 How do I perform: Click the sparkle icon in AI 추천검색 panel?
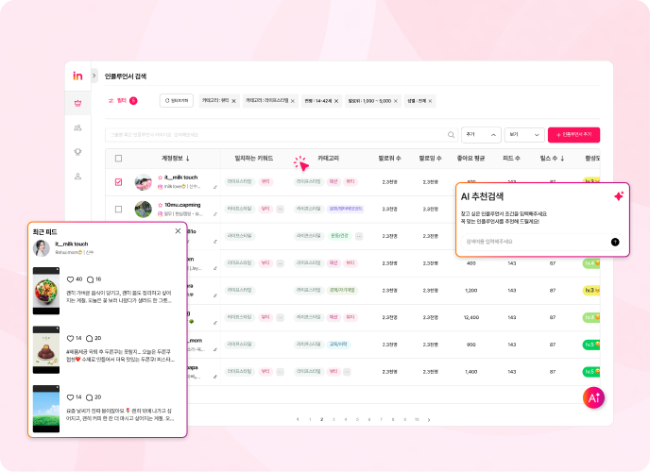[x=619, y=195]
